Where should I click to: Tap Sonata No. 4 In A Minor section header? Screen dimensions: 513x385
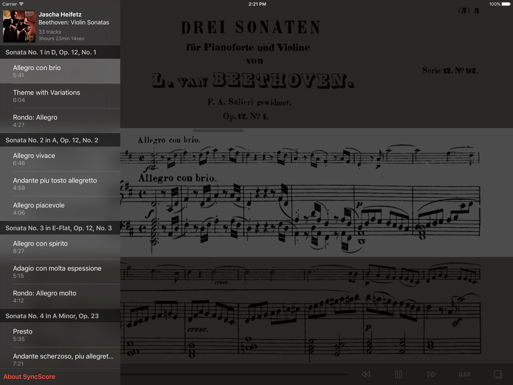pos(60,316)
